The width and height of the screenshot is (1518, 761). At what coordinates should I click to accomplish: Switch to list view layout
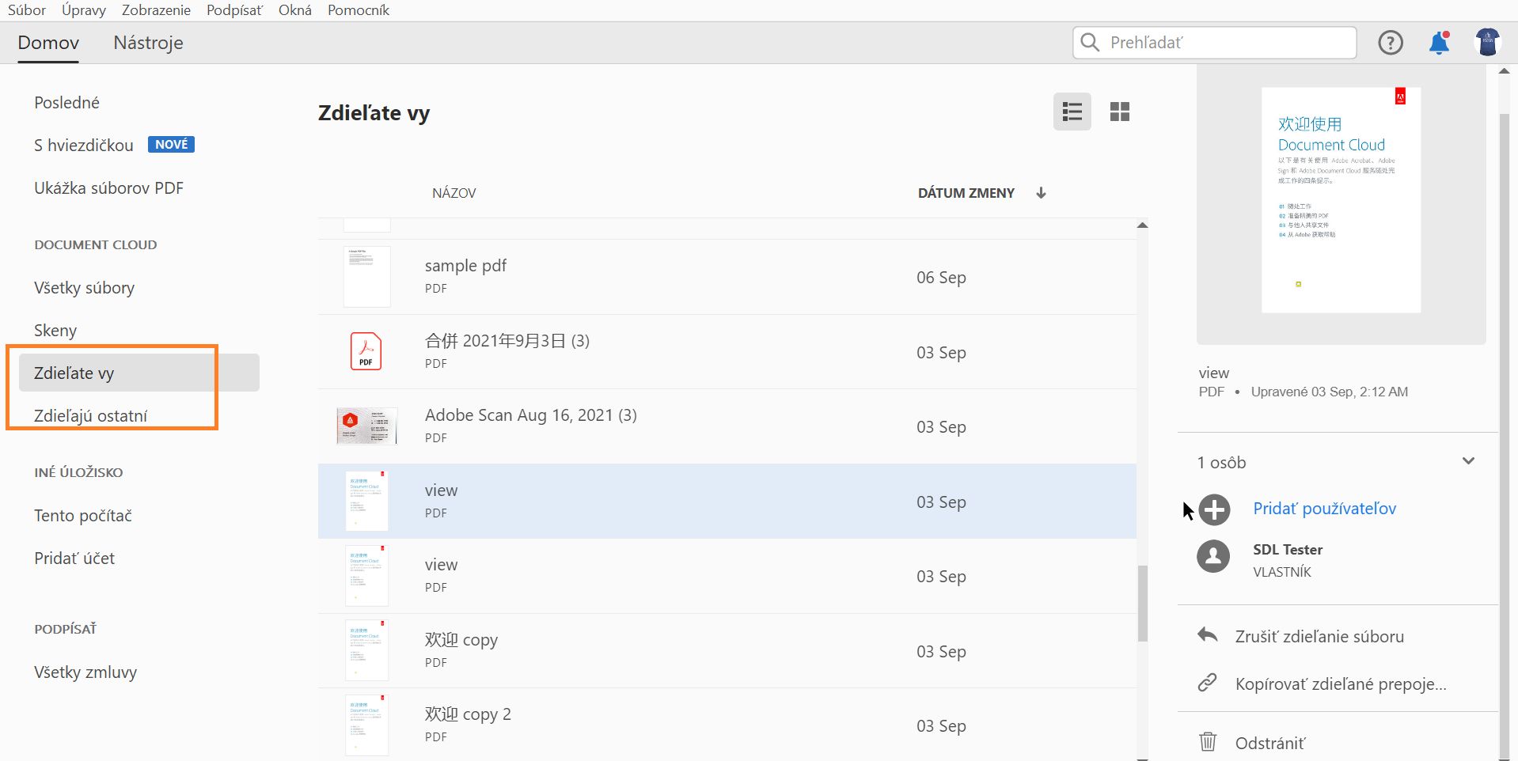point(1072,112)
